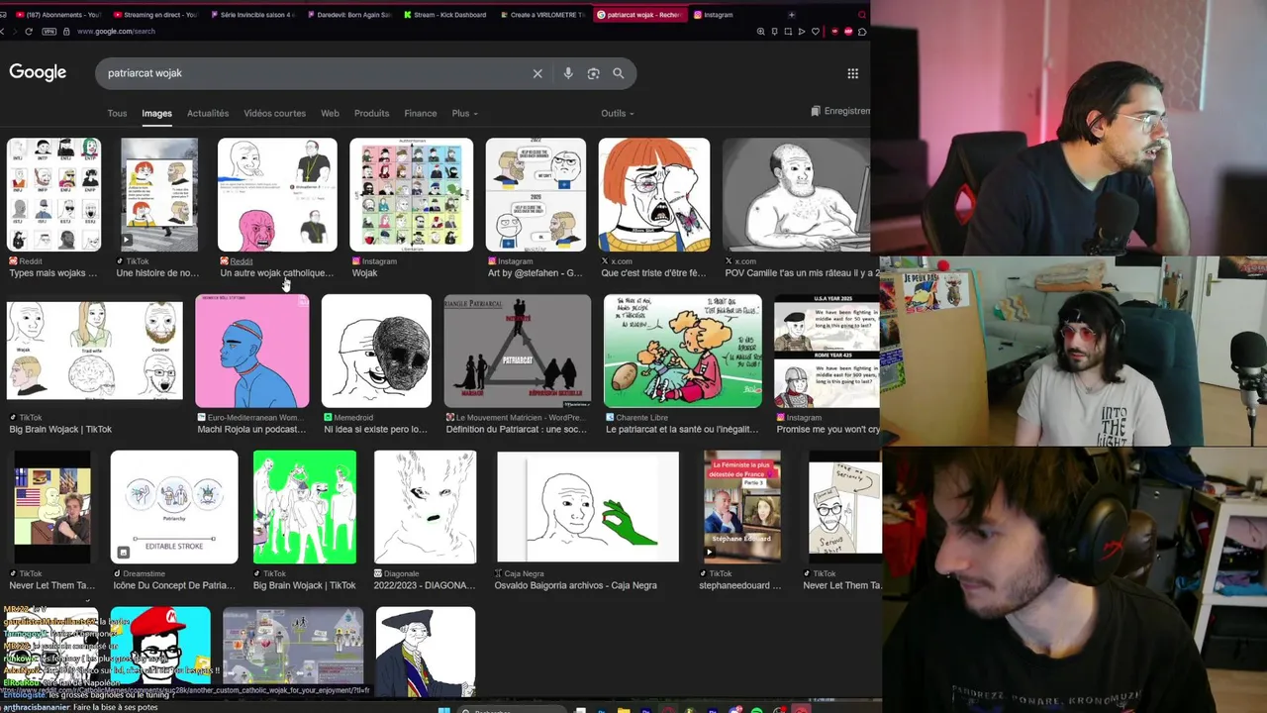Viewport: 1267px width, 713px height.
Task: Open the Produits tab
Action: pyautogui.click(x=371, y=113)
